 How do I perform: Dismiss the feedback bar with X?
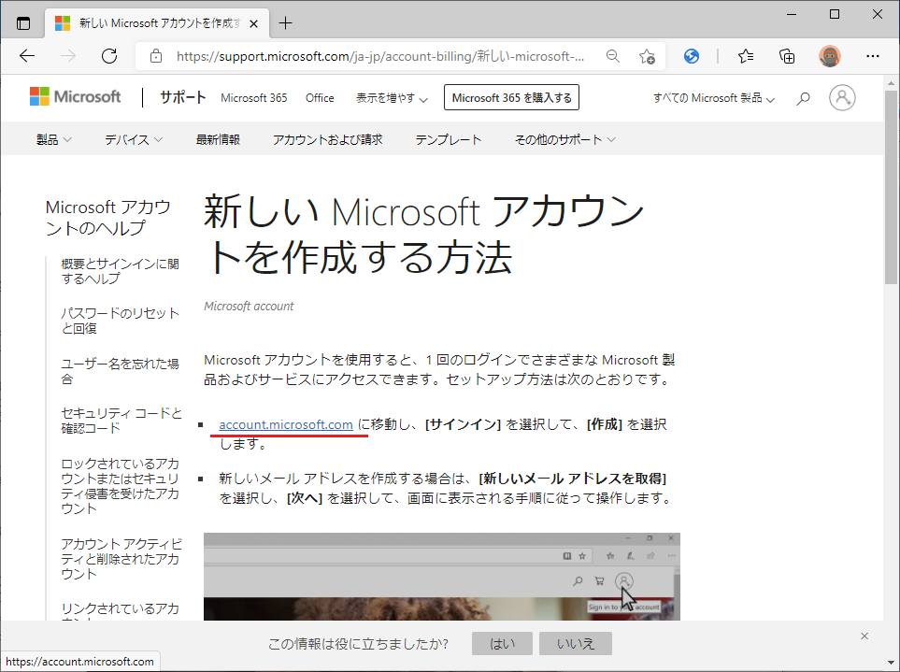[864, 636]
